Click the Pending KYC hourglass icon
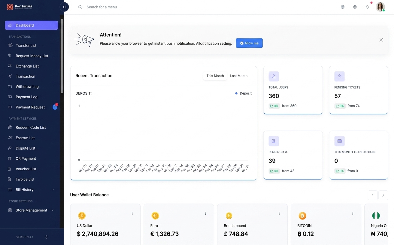Viewport: 394px width, 245px height. tap(274, 141)
